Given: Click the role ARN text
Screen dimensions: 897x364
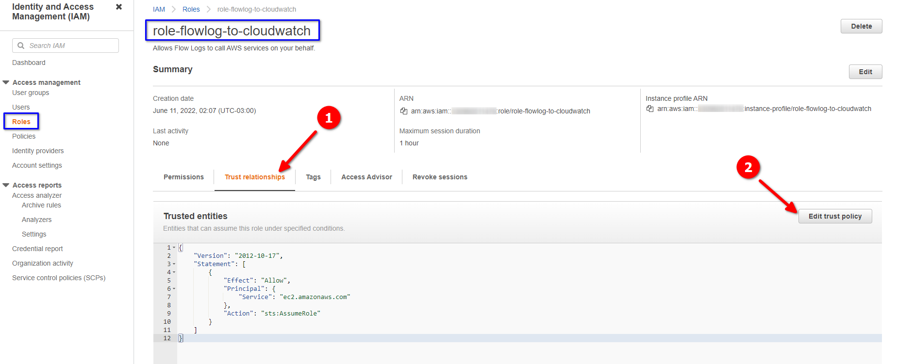Looking at the screenshot, I should (x=500, y=111).
